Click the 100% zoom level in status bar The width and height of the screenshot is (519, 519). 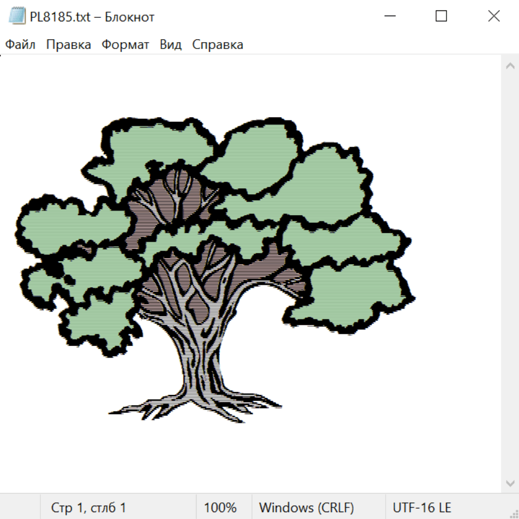click(220, 508)
